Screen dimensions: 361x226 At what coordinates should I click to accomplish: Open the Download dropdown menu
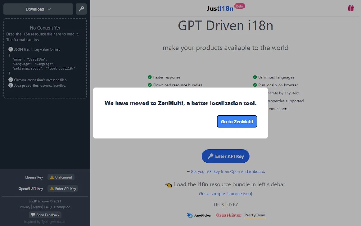point(38,9)
